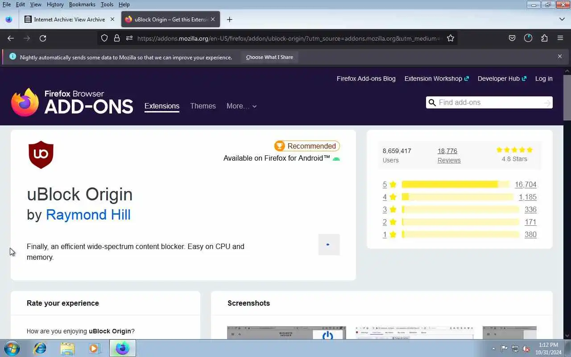The width and height of the screenshot is (571, 357).
Task: Filter reviews by 5 stars bar
Action: [455, 184]
